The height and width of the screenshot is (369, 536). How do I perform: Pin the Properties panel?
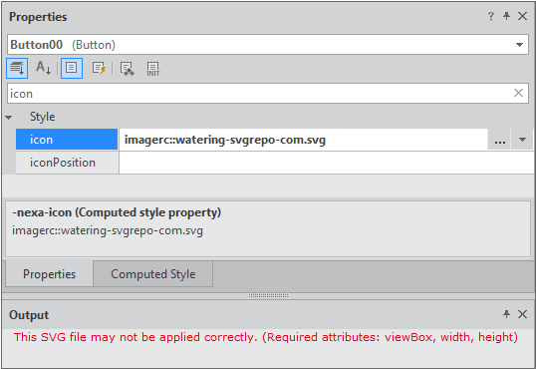pyautogui.click(x=506, y=16)
